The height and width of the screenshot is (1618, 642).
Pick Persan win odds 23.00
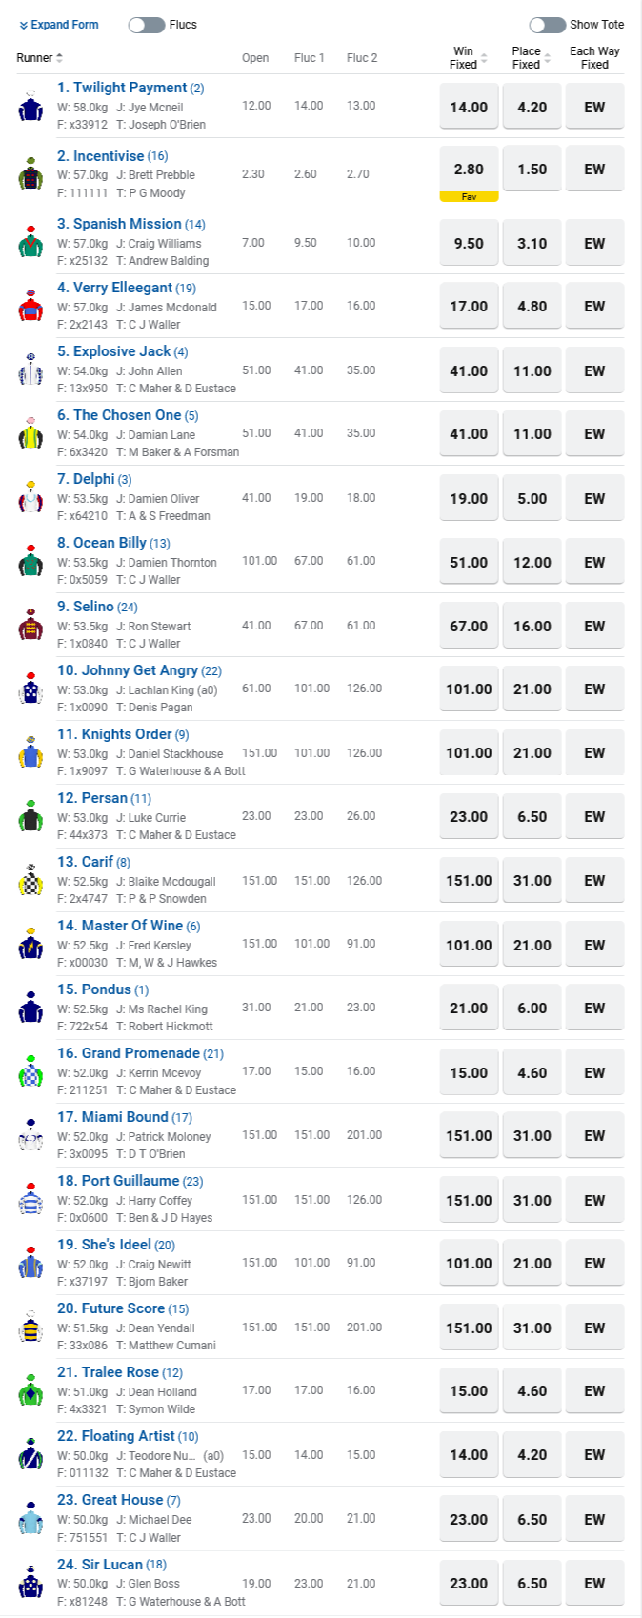pyautogui.click(x=469, y=816)
